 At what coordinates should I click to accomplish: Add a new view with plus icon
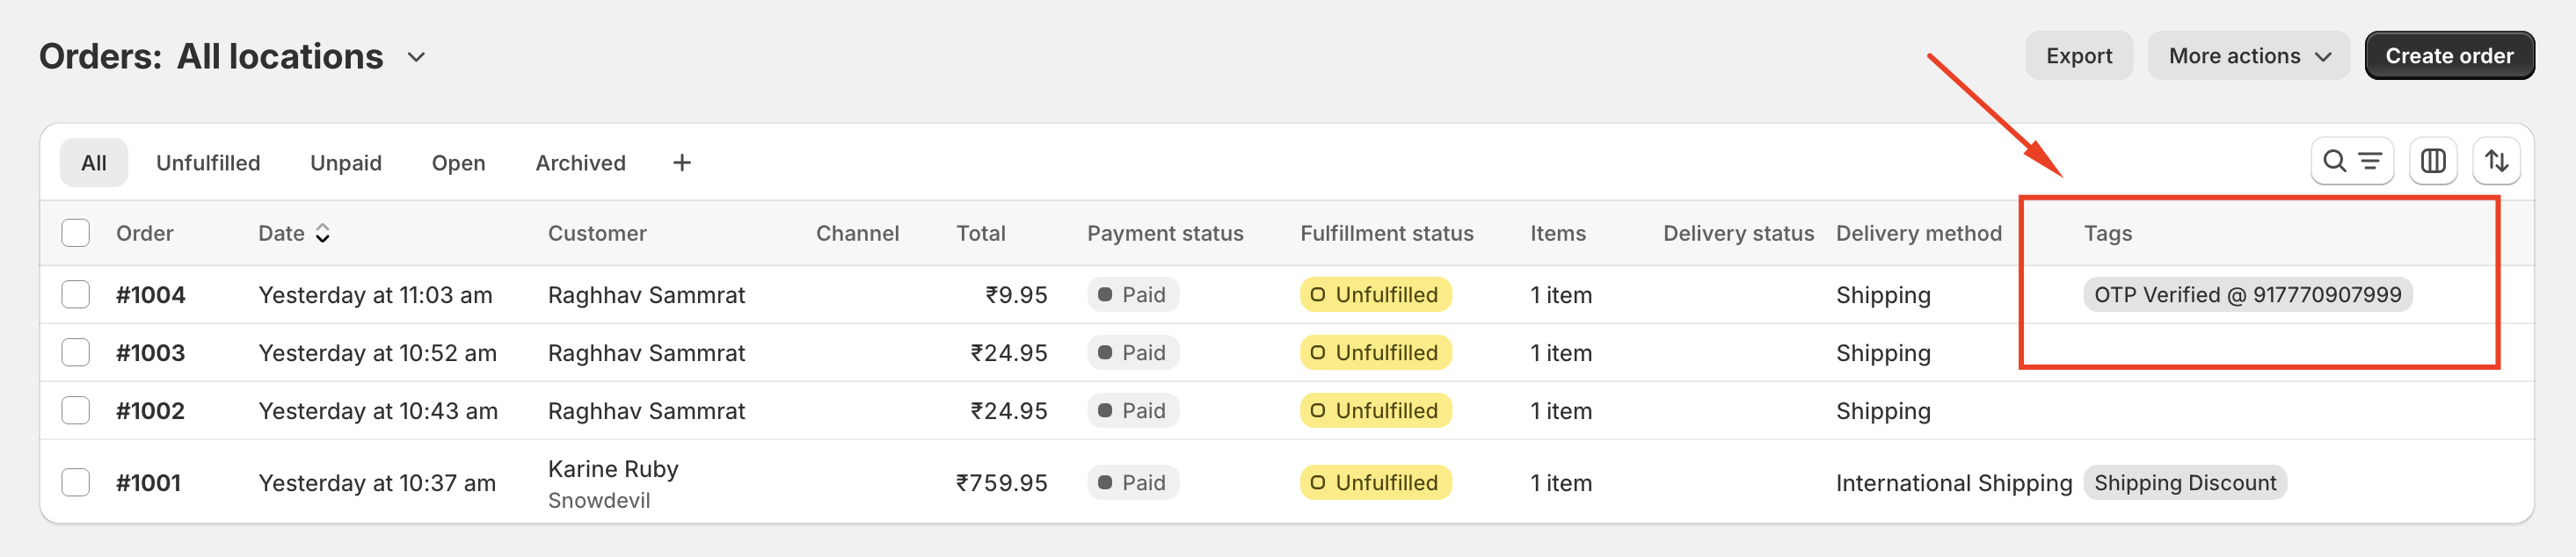(682, 162)
